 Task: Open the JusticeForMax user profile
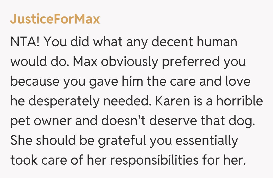[x=55, y=19]
